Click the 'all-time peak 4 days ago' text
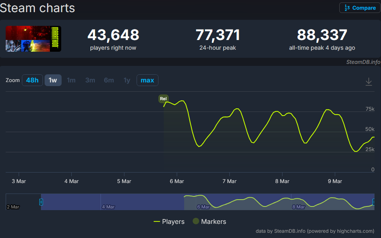The height and width of the screenshot is (238, 381). point(322,48)
